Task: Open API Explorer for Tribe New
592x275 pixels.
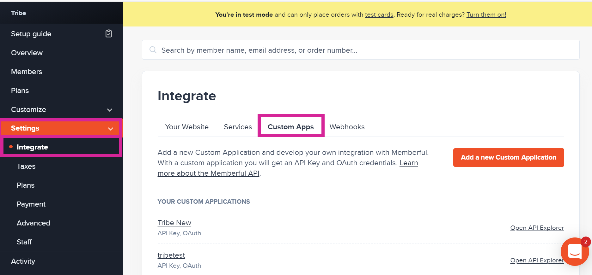Action: click(x=537, y=228)
